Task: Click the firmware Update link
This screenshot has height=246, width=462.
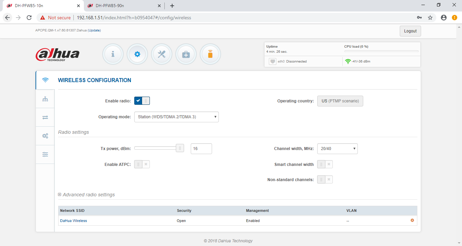Action: [94, 30]
